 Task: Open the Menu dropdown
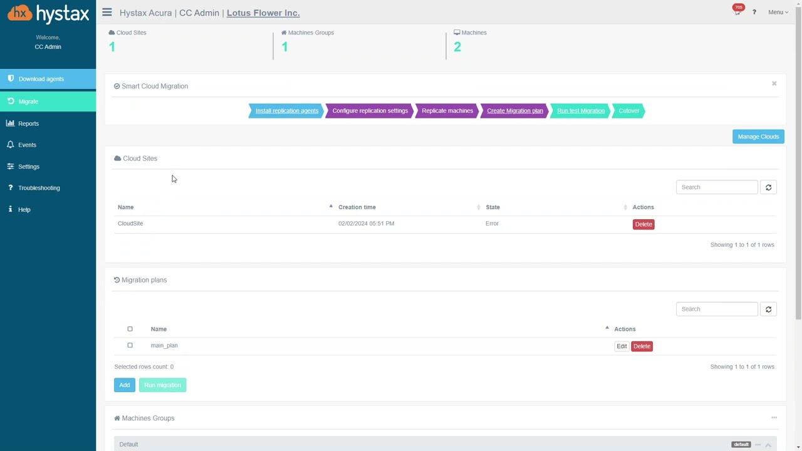pos(778,12)
